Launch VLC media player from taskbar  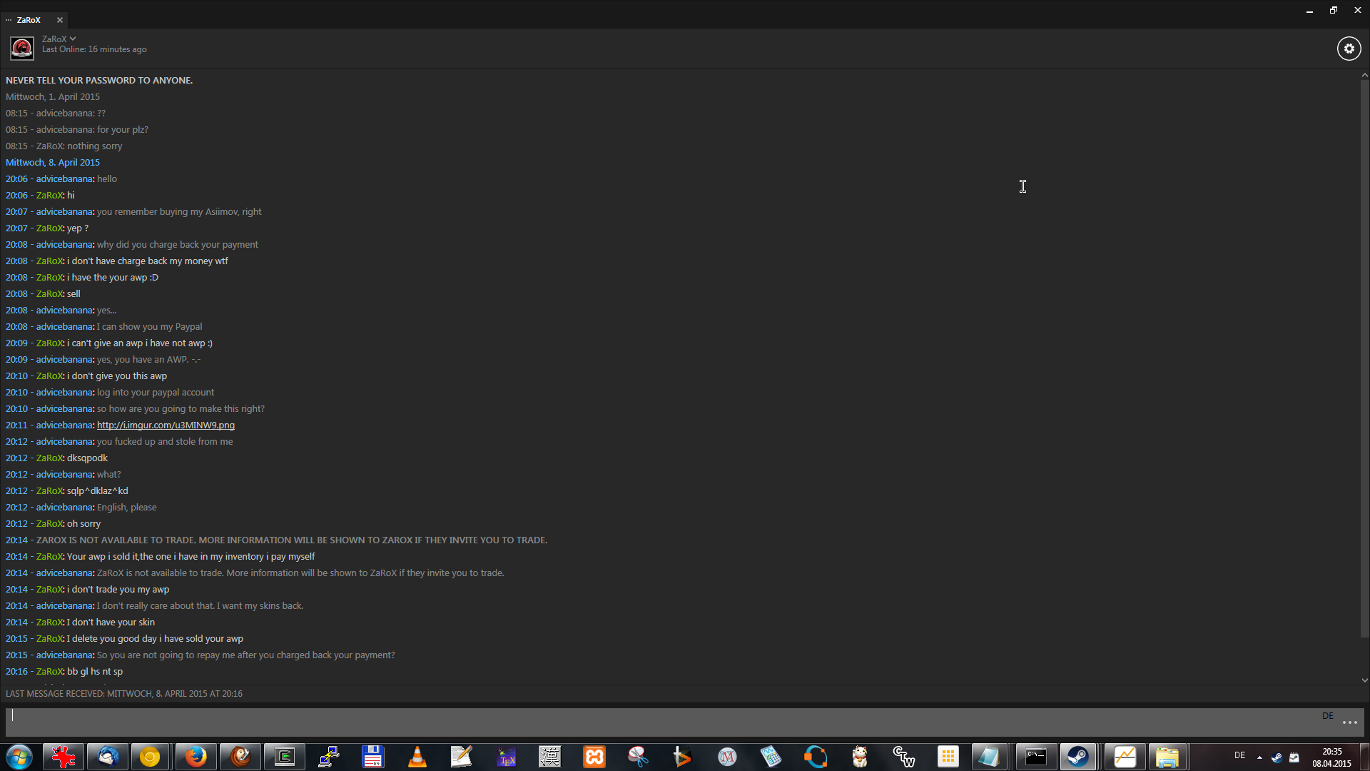point(417,757)
